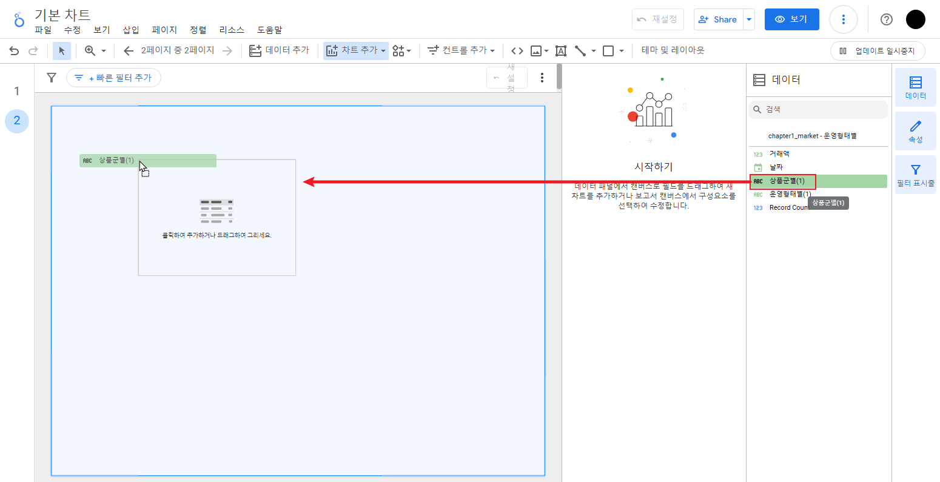Select the 상품군별(1) field in data panel
The height and width of the screenshot is (482, 940).
[x=819, y=181]
